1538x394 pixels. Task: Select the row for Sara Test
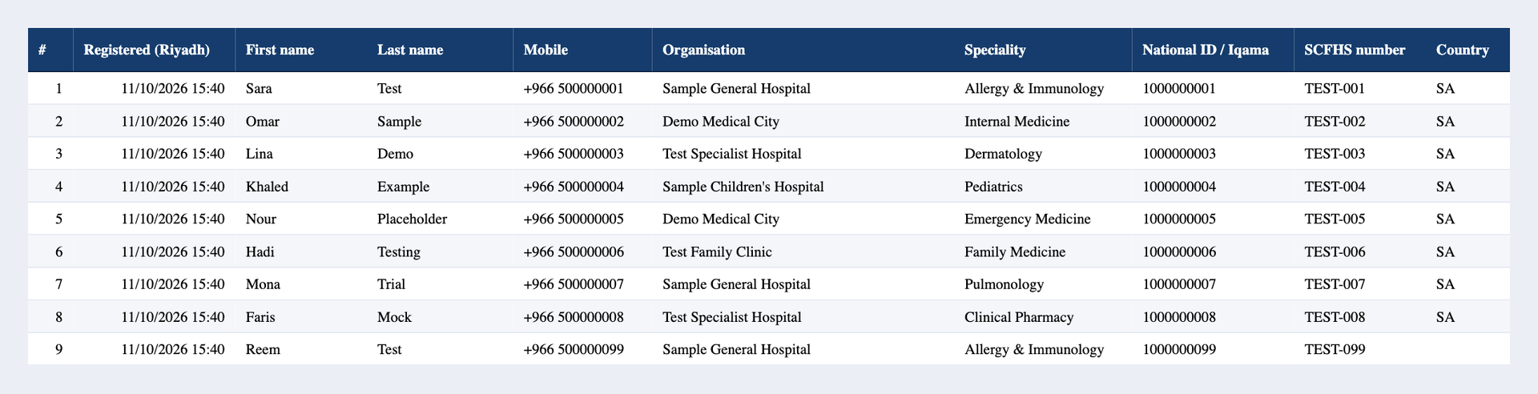pyautogui.click(x=769, y=88)
